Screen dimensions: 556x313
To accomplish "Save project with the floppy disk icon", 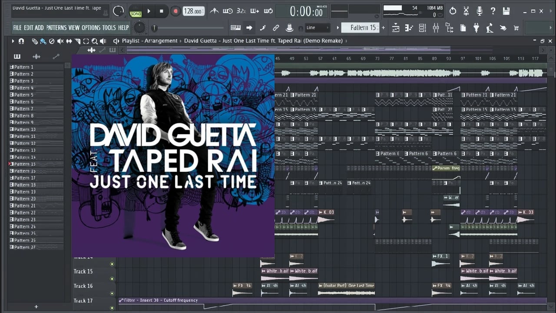I will pos(506,11).
